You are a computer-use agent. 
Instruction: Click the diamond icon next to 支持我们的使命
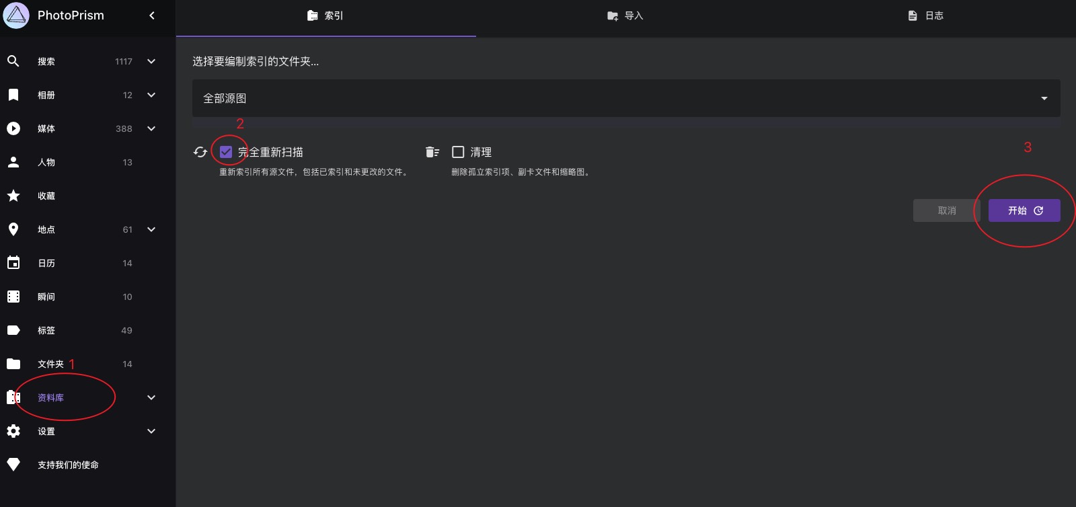pos(13,465)
